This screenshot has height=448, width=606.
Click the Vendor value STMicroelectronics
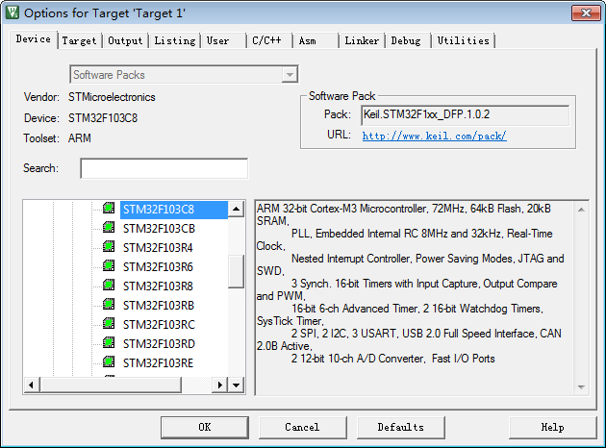point(112,97)
